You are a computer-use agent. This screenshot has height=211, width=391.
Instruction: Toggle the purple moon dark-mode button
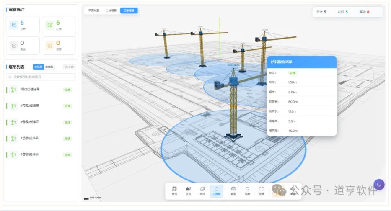click(x=379, y=185)
